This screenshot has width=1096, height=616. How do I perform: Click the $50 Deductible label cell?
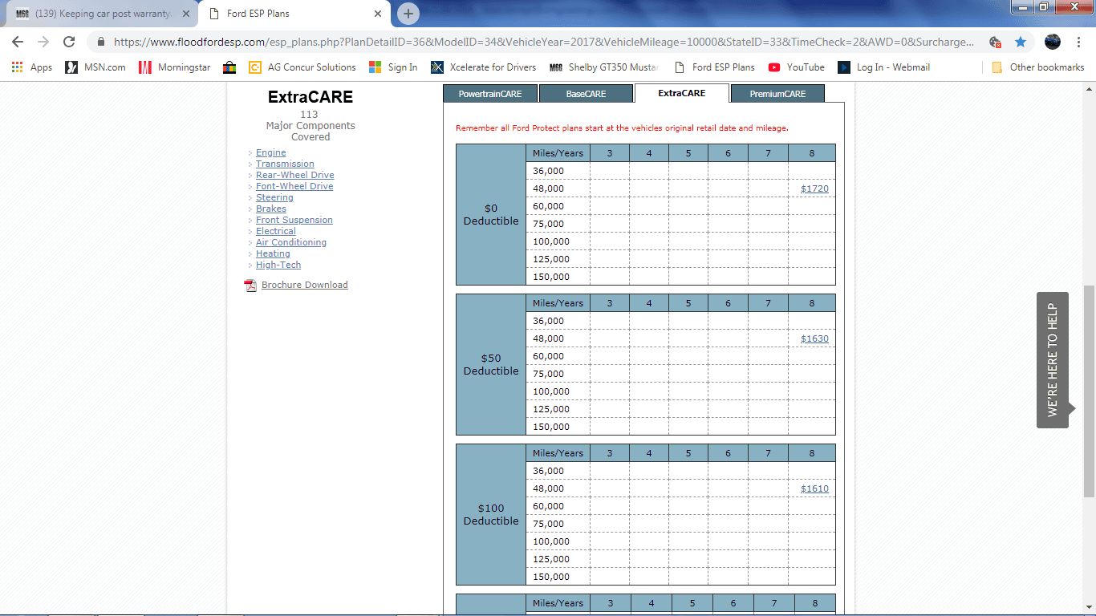491,365
